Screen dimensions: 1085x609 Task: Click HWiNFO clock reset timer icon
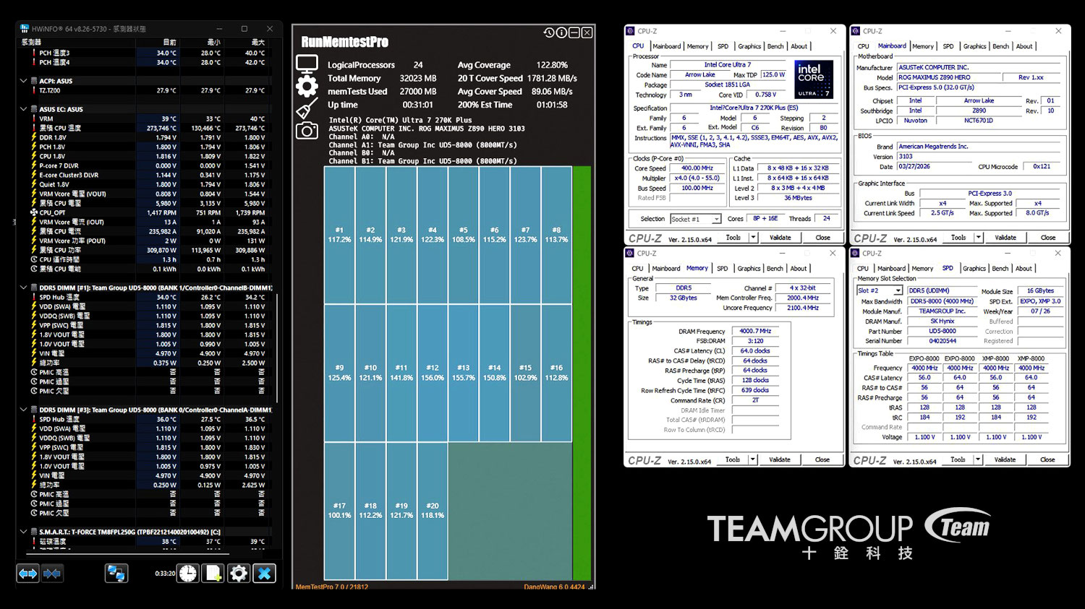point(188,574)
